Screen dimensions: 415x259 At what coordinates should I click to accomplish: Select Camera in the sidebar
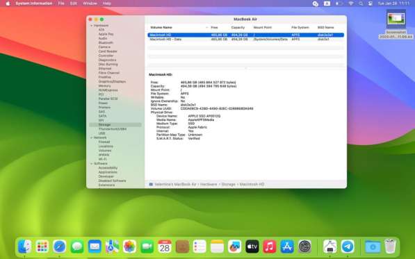coord(104,47)
